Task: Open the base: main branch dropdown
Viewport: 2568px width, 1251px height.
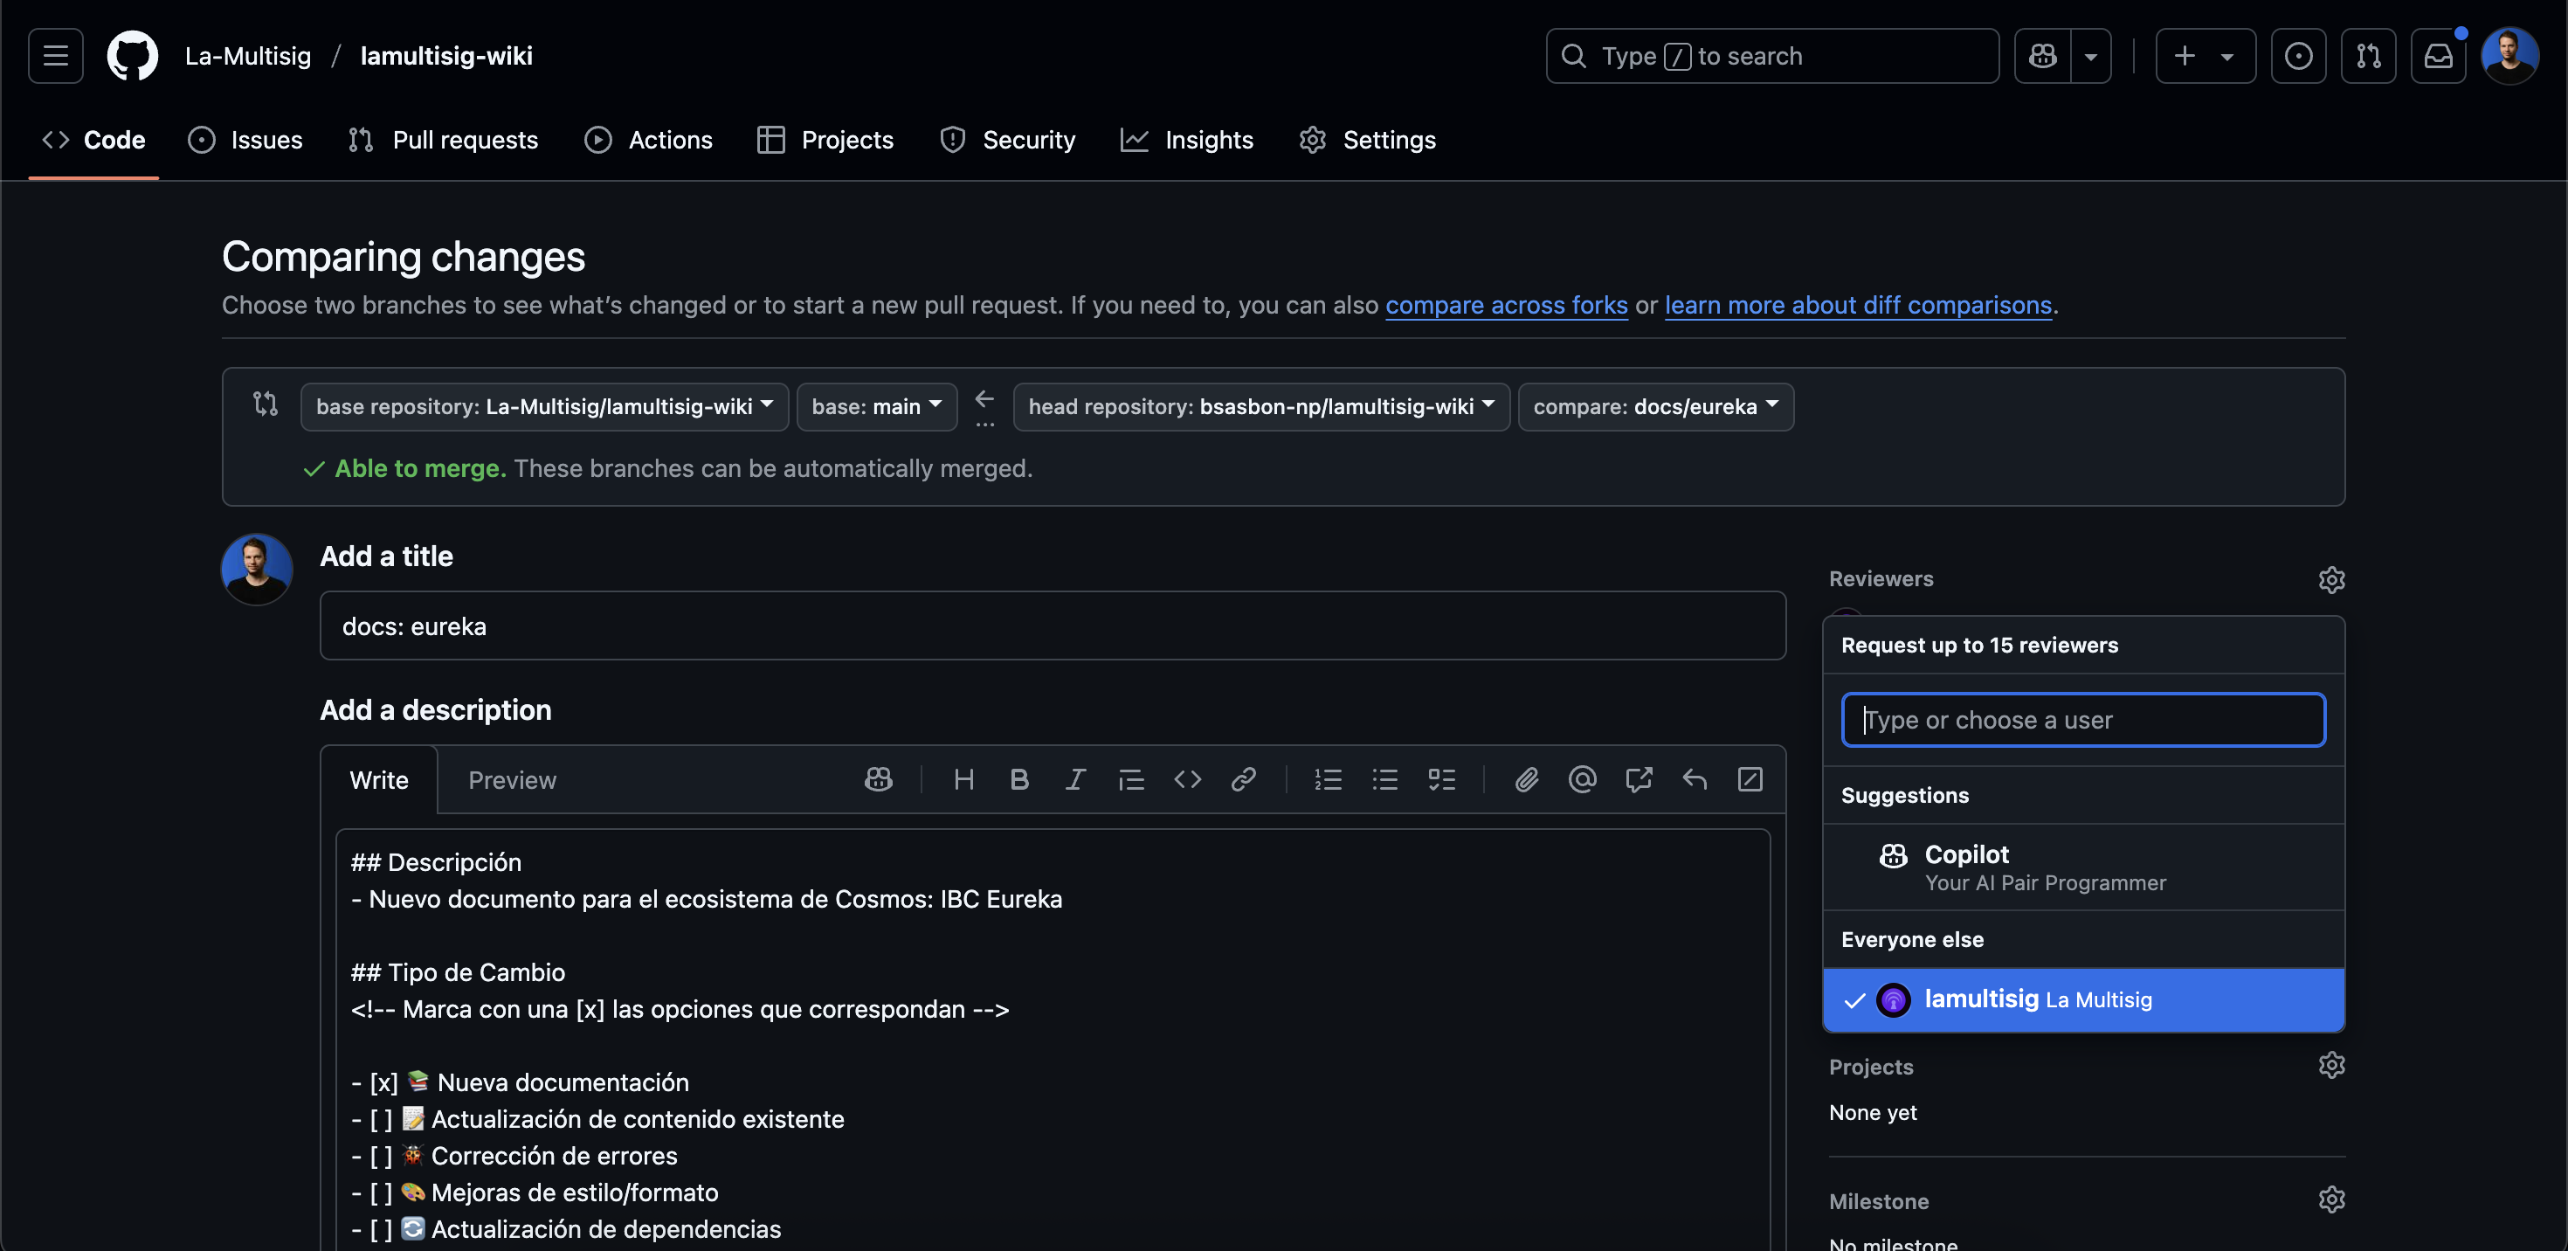Action: pyautogui.click(x=876, y=407)
